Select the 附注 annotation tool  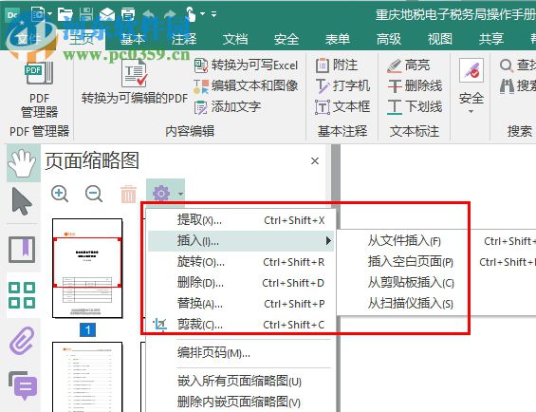click(x=337, y=65)
